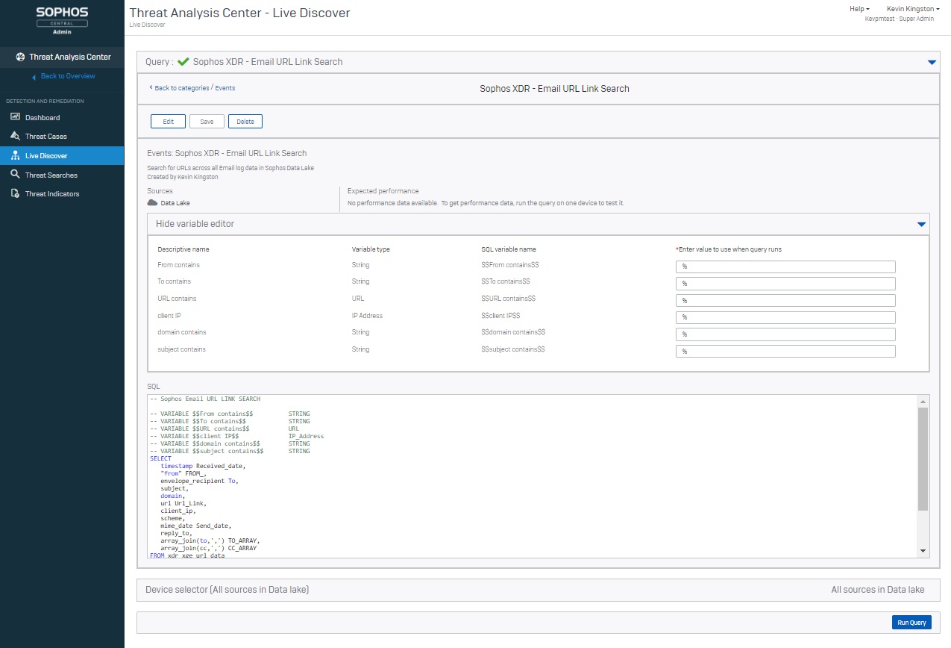Focus the To contains value field
Screen dimensions: 951x648
785,284
